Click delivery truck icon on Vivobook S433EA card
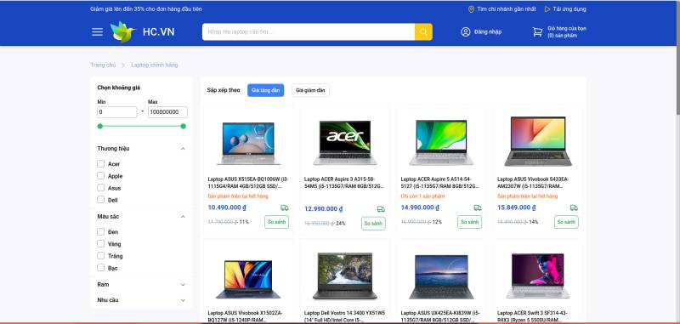Viewport: 680px width, 324px height. (574, 207)
